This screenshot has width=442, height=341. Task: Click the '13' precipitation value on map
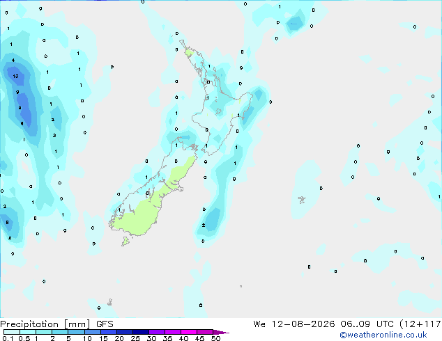(x=15, y=76)
